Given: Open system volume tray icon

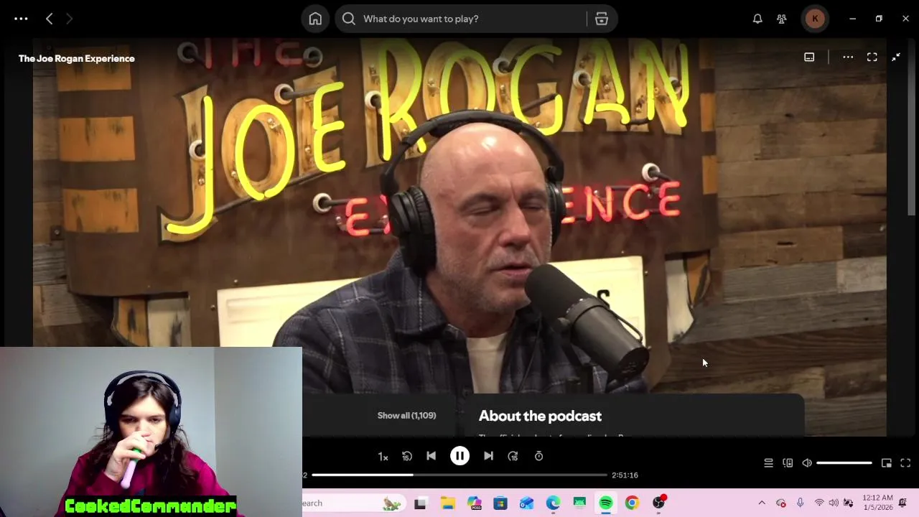Looking at the screenshot, I should [834, 503].
